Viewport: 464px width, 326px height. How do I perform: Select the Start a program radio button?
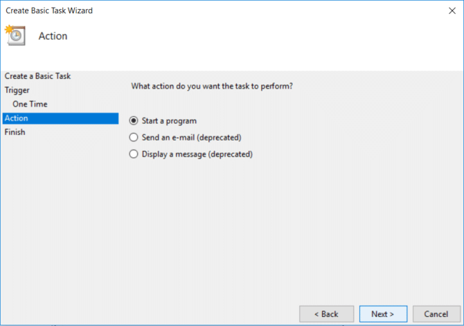tap(134, 120)
